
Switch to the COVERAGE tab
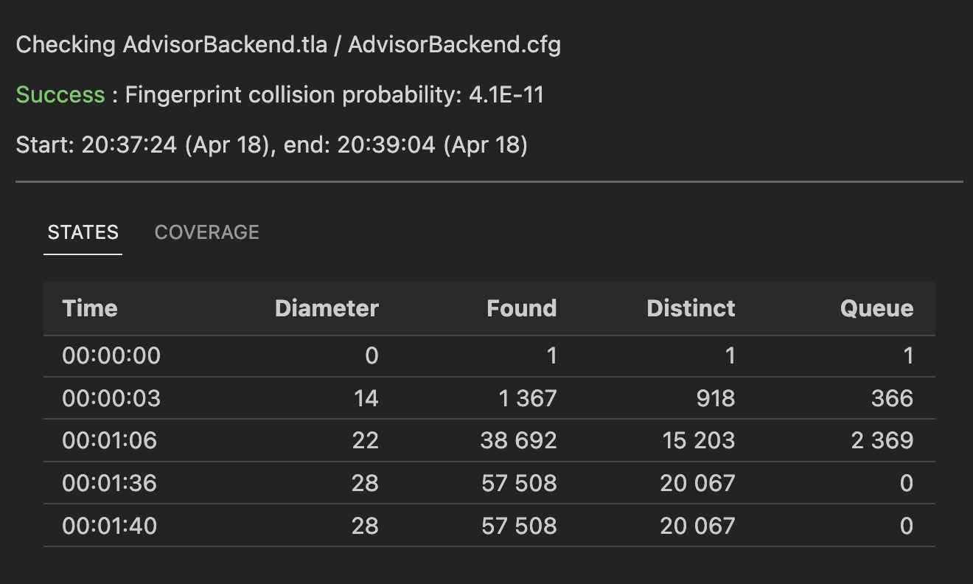(x=206, y=232)
